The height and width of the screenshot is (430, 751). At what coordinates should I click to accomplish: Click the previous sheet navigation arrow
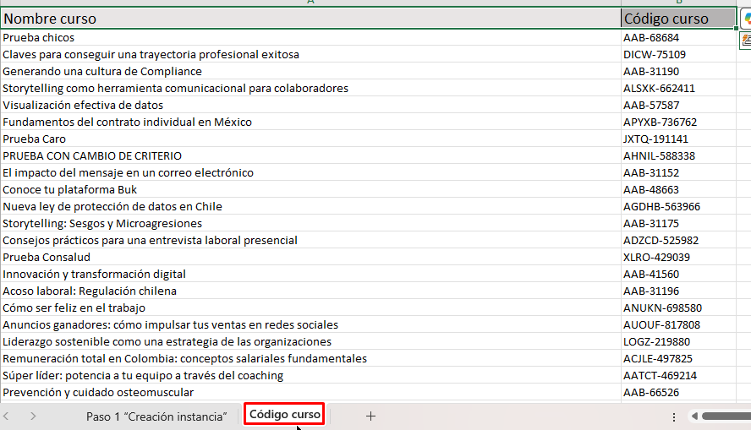click(x=7, y=416)
